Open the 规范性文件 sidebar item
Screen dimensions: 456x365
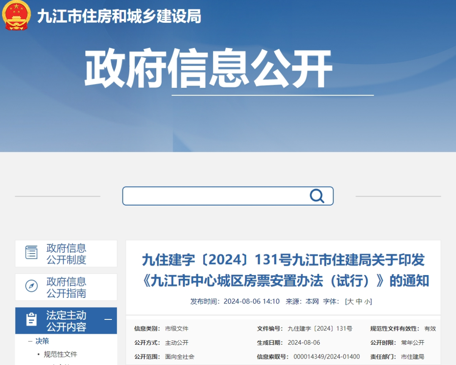coord(60,354)
